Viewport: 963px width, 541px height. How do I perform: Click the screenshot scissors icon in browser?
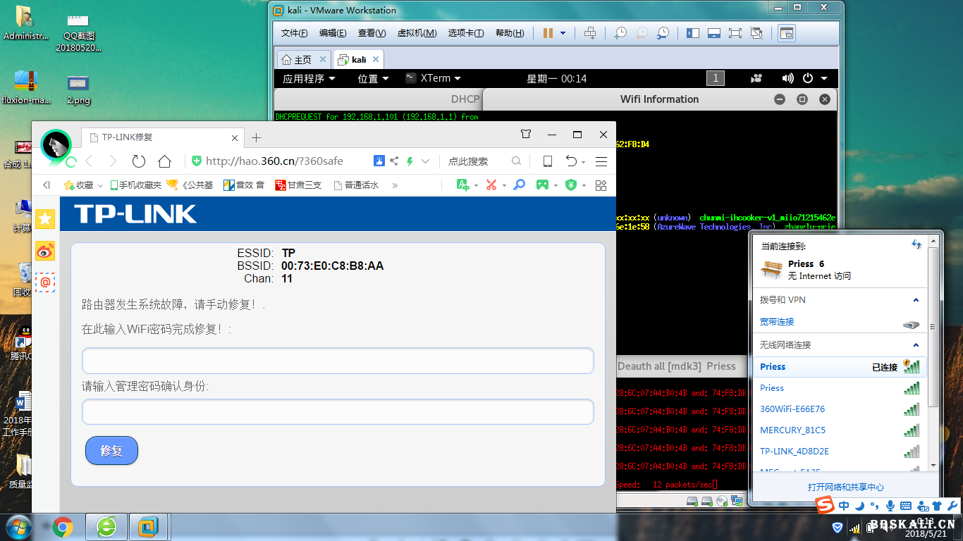(x=491, y=185)
